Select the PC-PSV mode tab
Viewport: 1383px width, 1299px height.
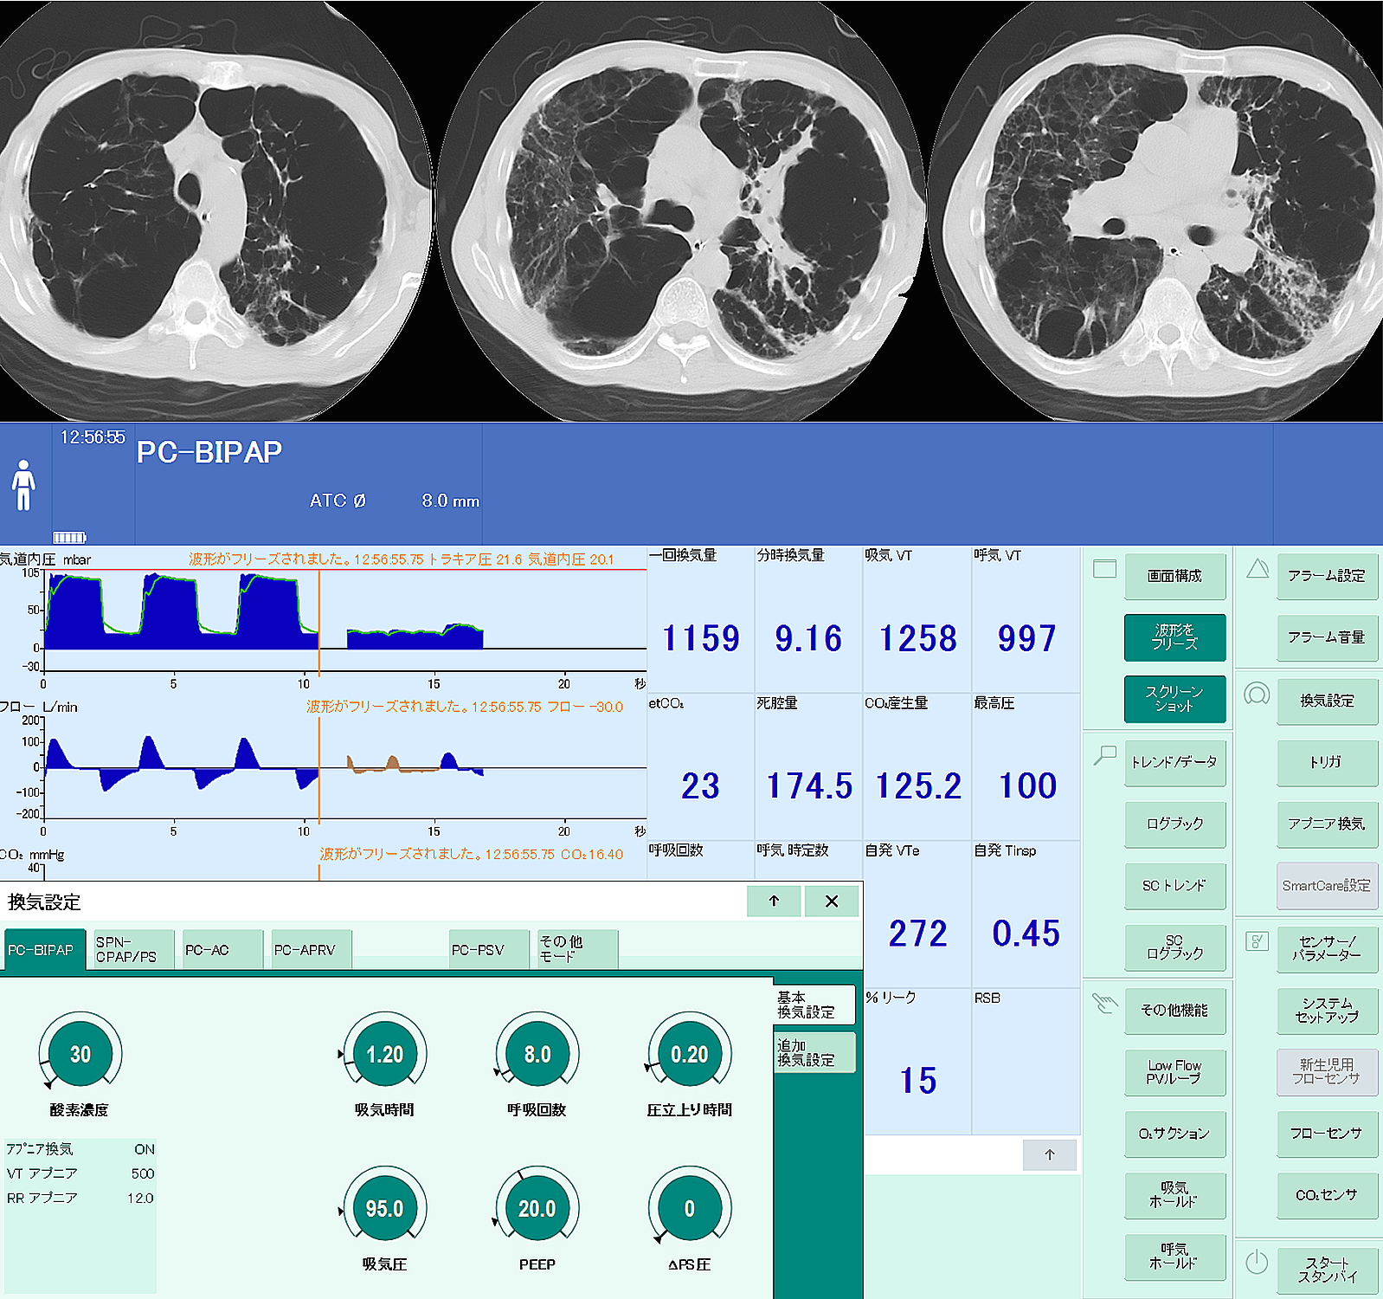click(489, 949)
